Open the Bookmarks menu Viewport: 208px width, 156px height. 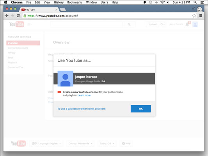pyautogui.click(x=75, y=2)
